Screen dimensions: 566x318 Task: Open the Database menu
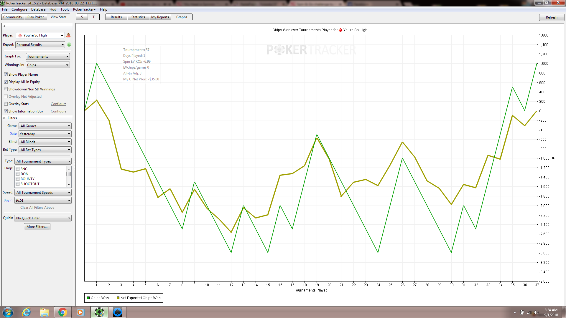(x=38, y=9)
